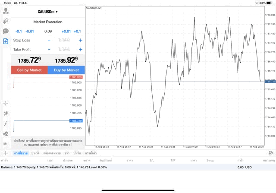Open the chat messages bubble icon
The width and height of the screenshot is (276, 193).
click(x=6, y=31)
